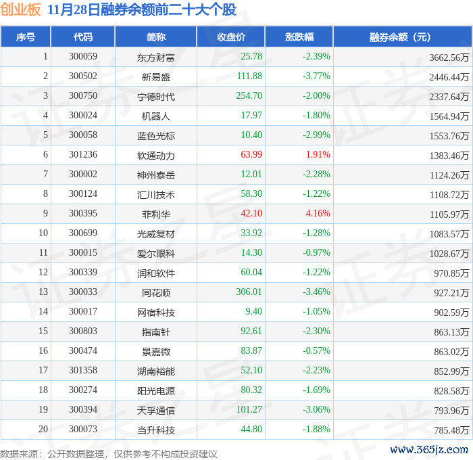The image size is (473, 460).
Task: Click the 代码 column header
Action: click(x=83, y=37)
